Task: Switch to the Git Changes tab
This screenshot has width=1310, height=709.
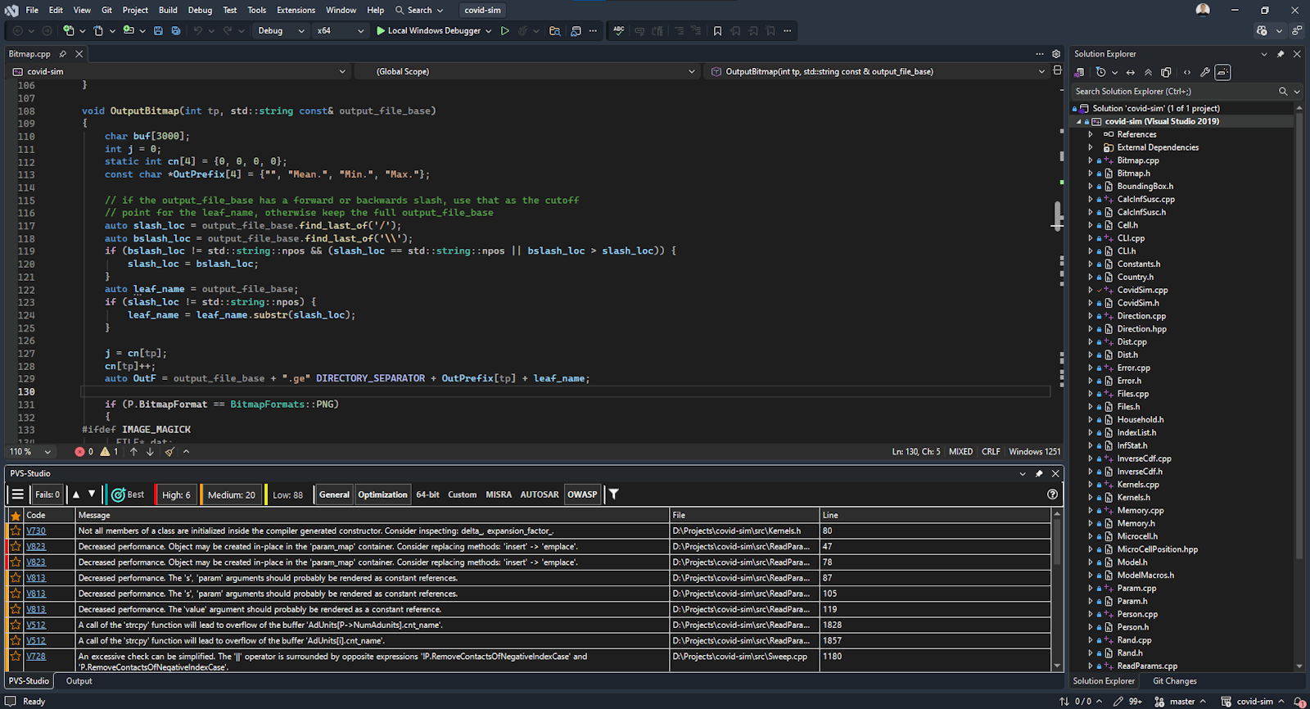Action: (1174, 681)
